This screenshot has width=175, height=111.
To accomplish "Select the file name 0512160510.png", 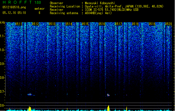I will pyautogui.click(x=14, y=7).
